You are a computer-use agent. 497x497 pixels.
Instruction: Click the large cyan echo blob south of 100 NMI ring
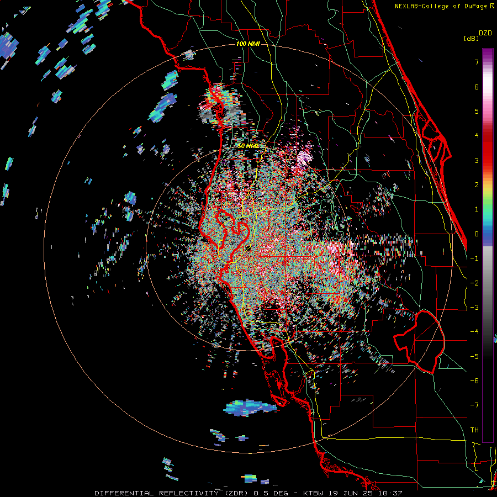click(250, 408)
